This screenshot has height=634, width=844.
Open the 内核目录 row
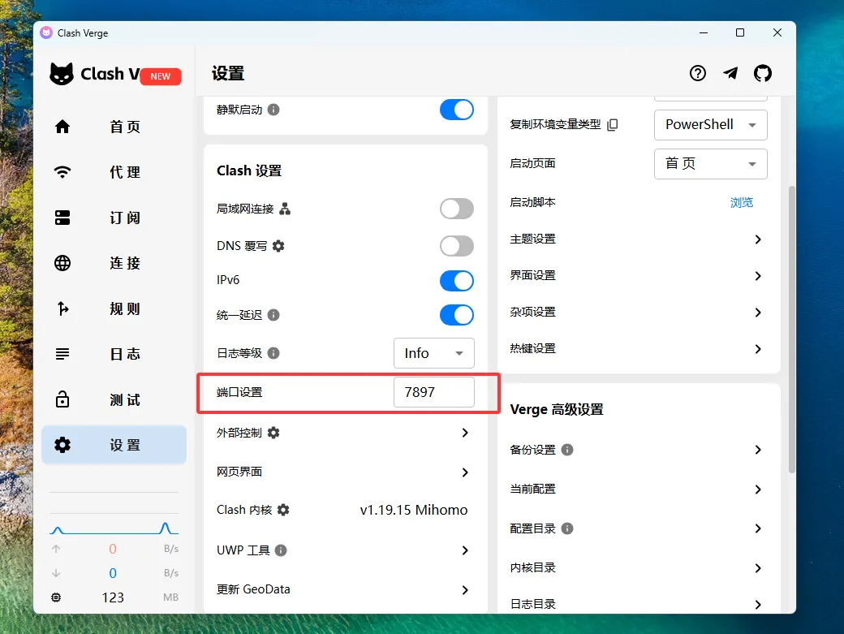[x=639, y=567]
